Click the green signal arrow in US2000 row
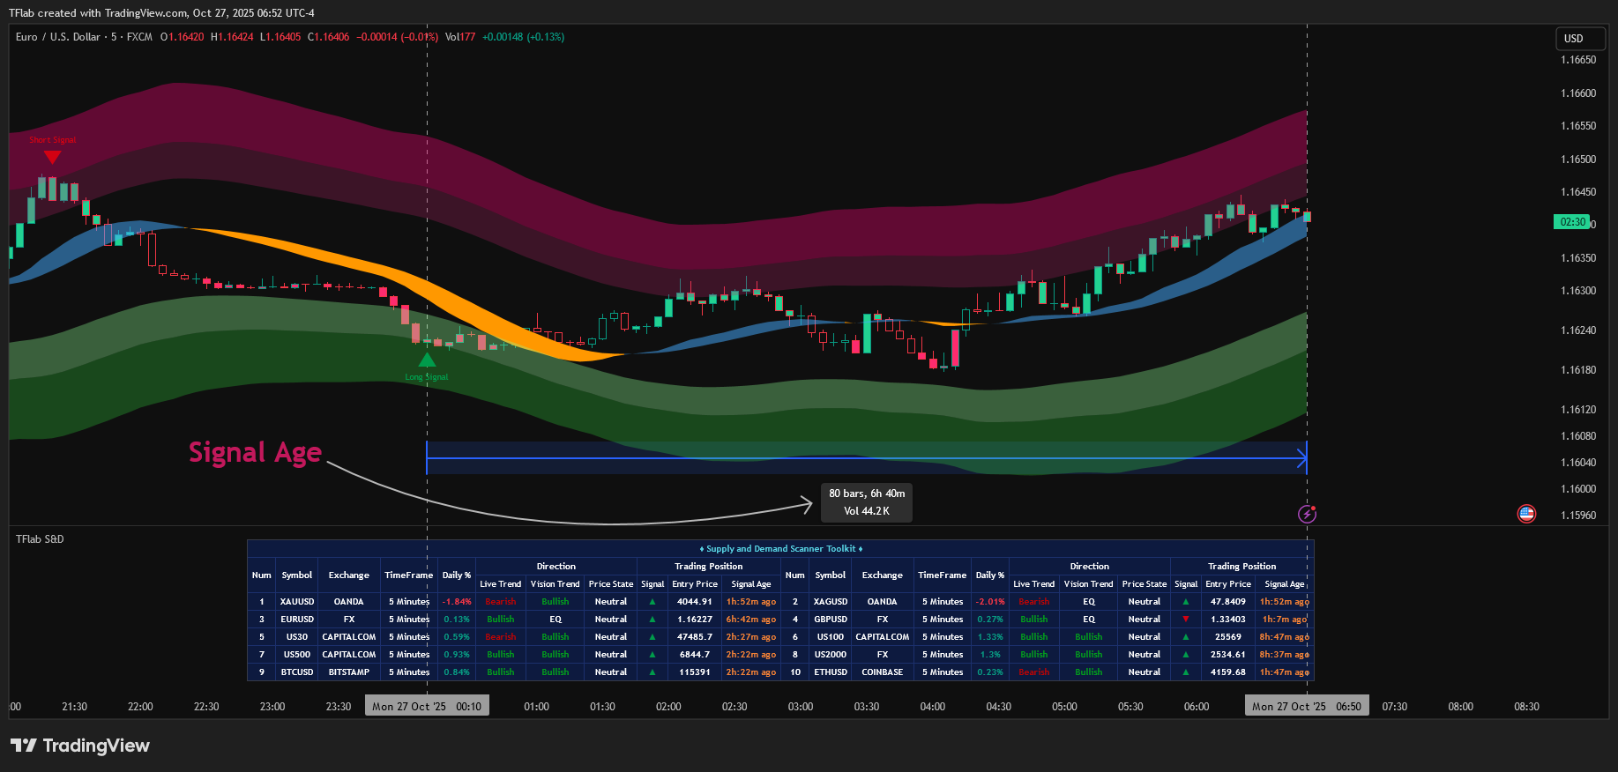The image size is (1618, 772). tap(1186, 655)
